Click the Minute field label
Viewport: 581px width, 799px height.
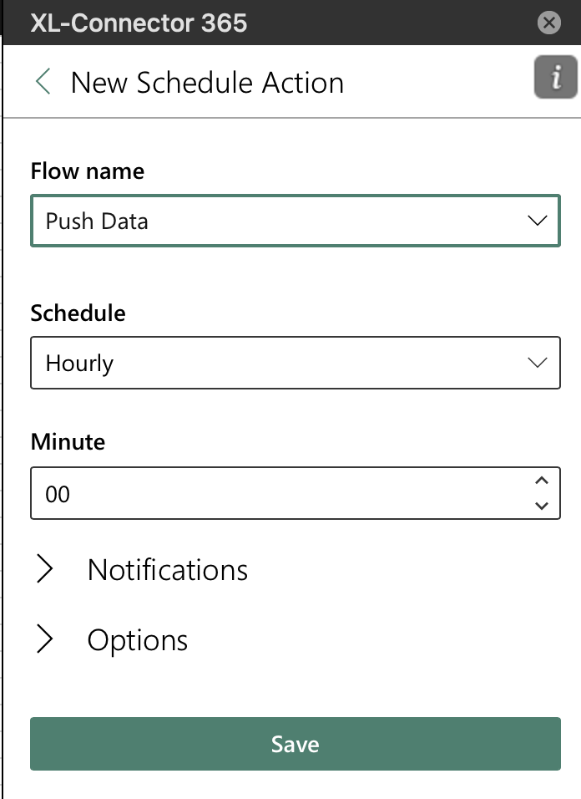[x=68, y=442]
